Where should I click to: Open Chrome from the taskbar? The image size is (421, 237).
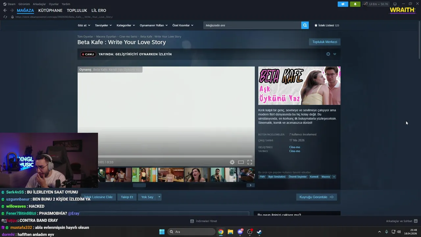pos(221,232)
